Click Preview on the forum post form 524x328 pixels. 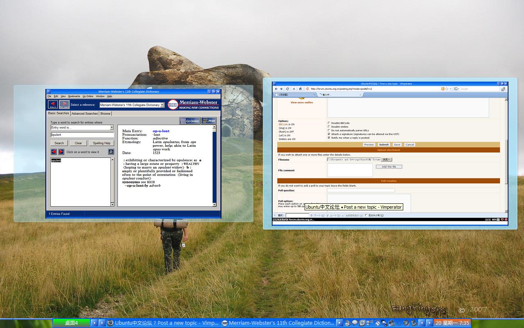[369, 144]
